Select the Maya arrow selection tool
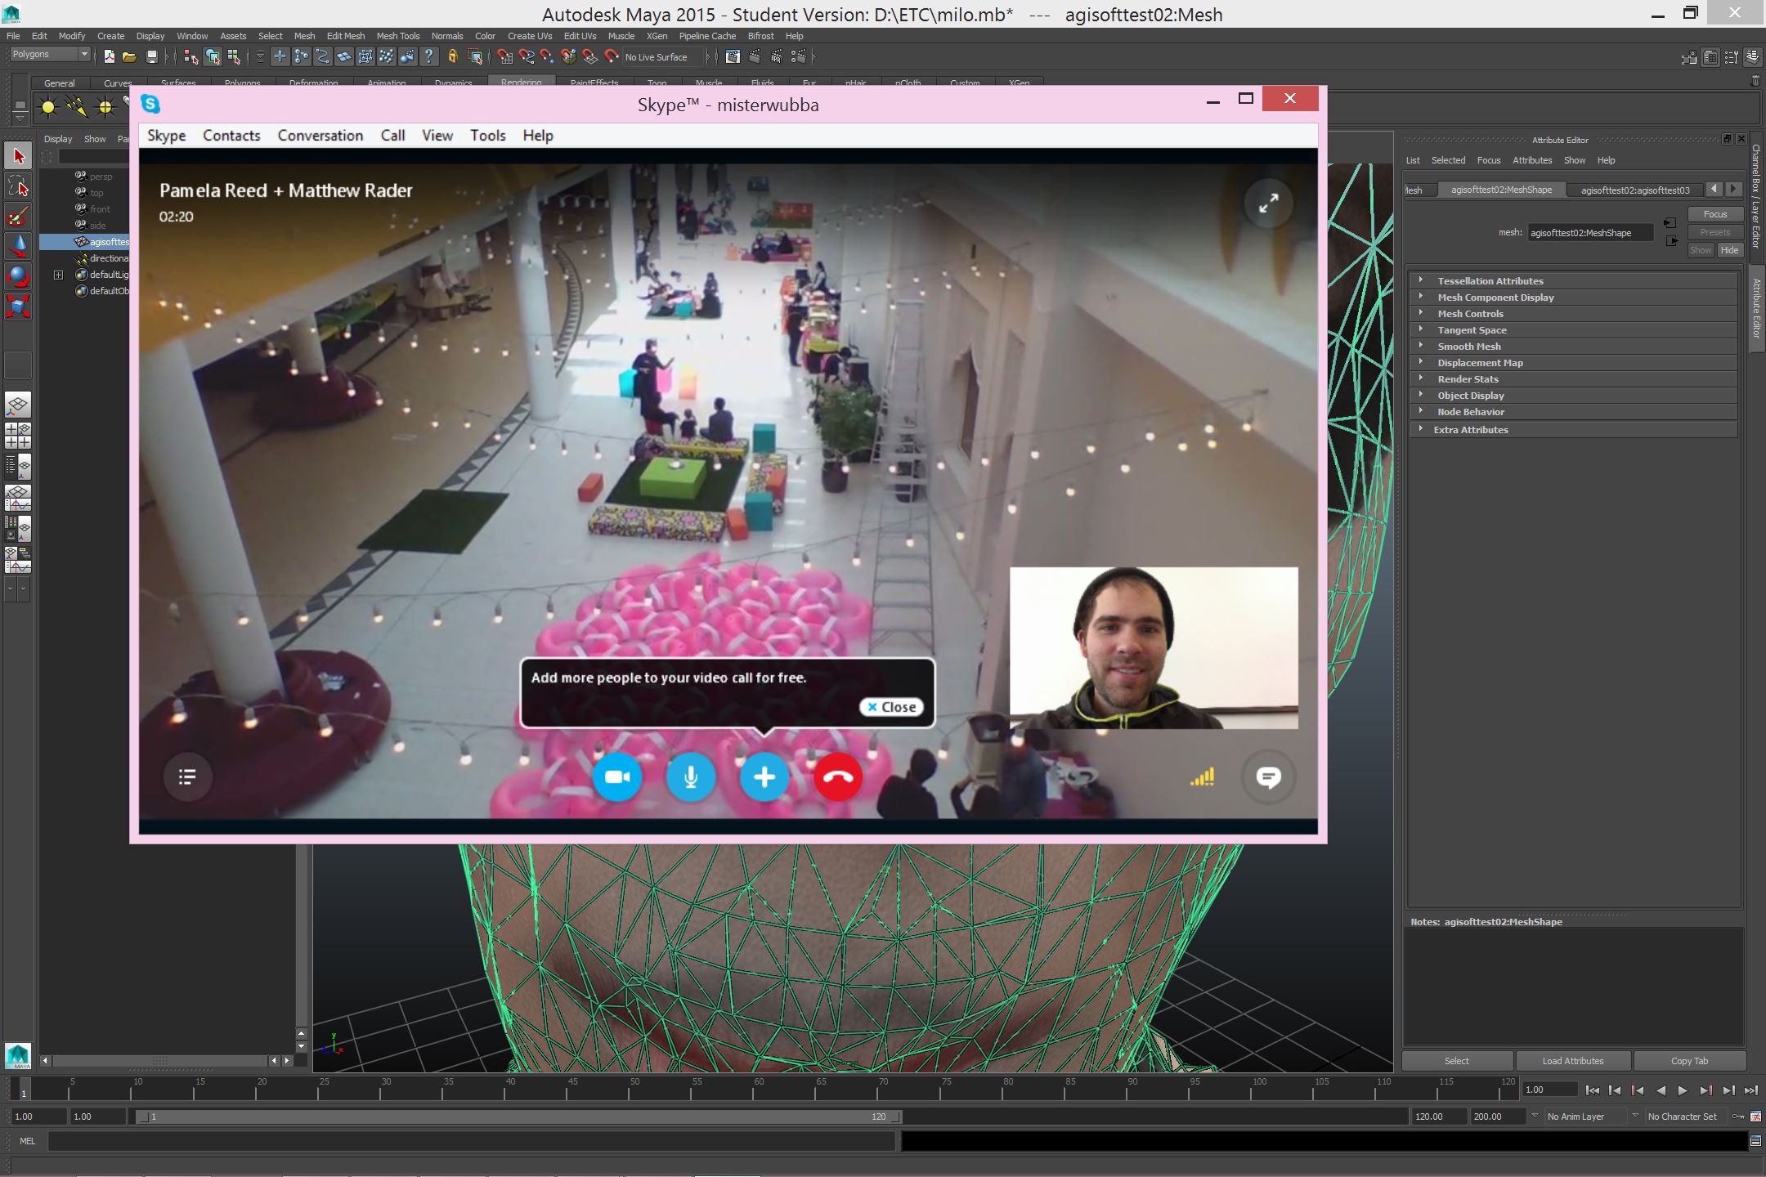The width and height of the screenshot is (1766, 1177). (18, 156)
